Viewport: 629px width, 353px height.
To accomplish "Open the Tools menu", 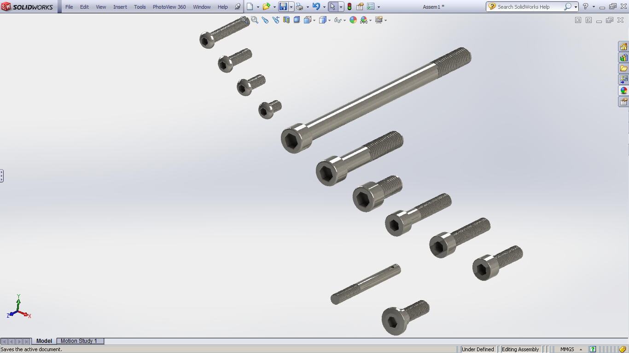I will [x=140, y=7].
